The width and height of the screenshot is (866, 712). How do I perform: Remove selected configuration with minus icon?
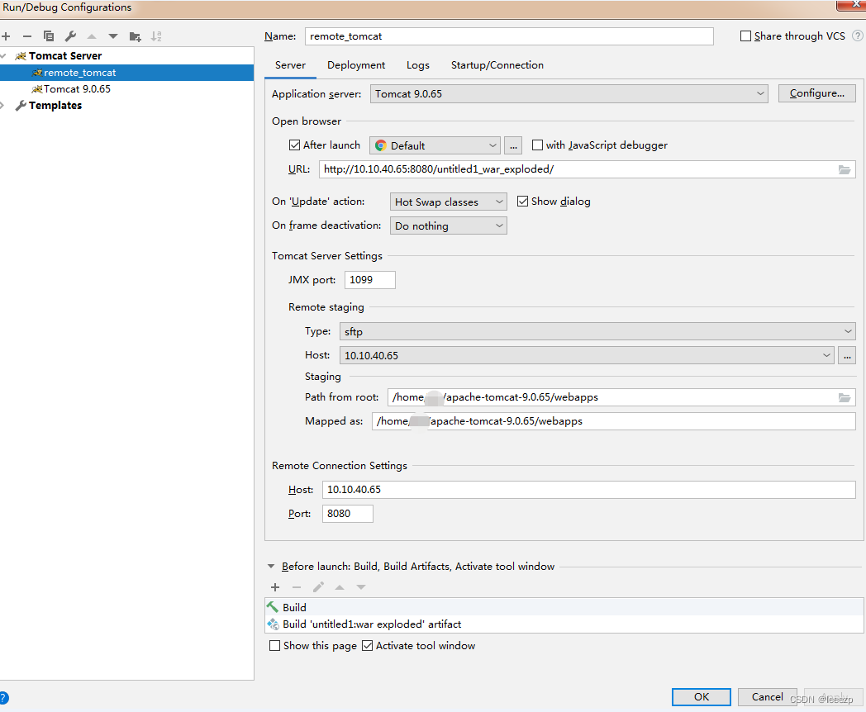point(27,36)
